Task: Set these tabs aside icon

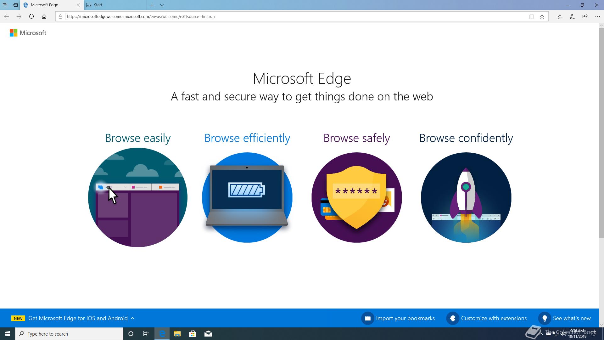Action: pyautogui.click(x=15, y=5)
